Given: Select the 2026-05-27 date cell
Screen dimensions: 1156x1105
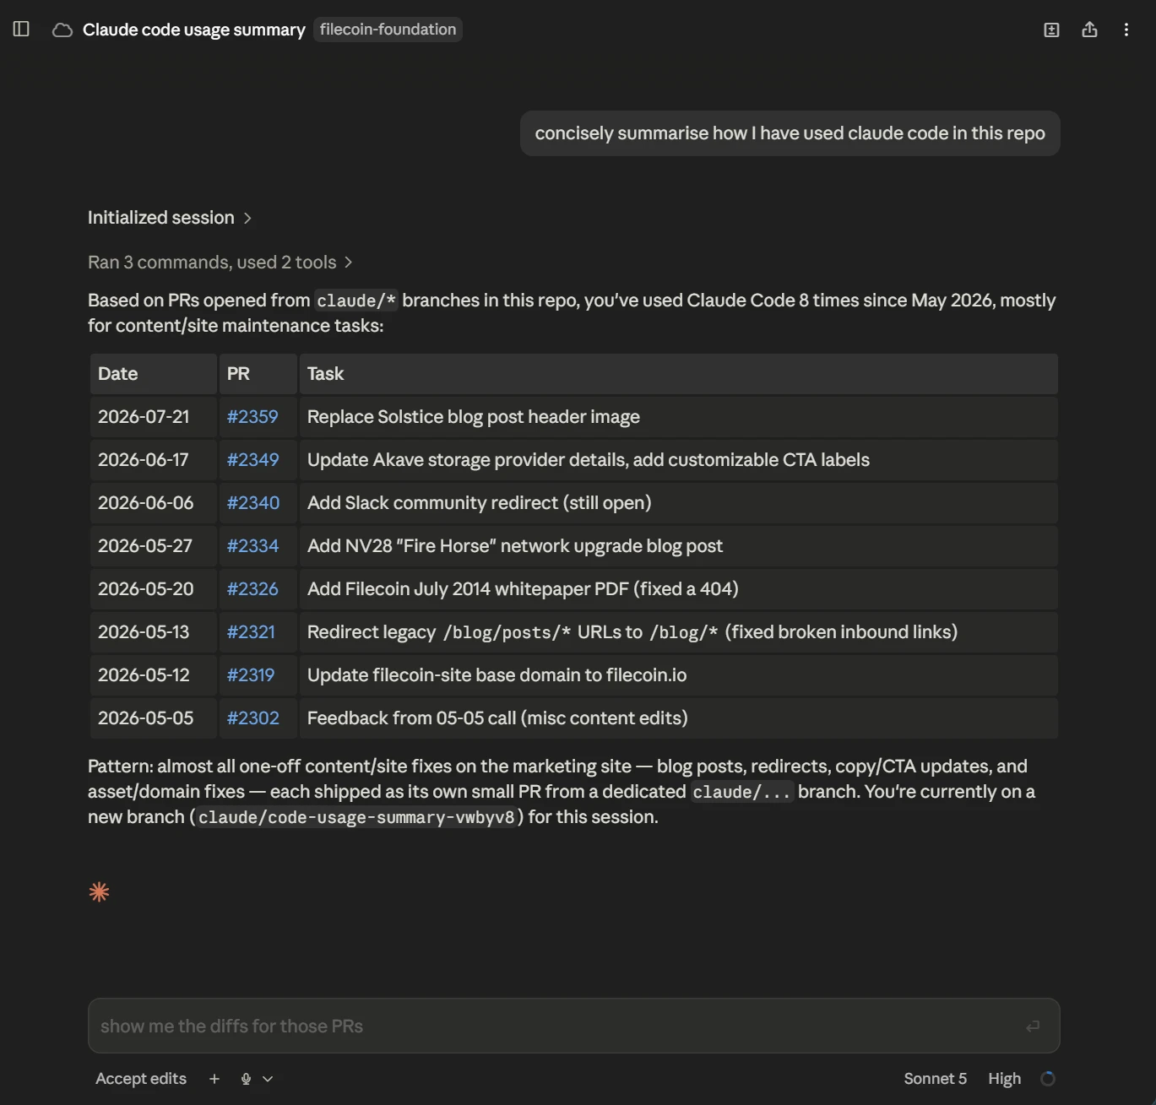Looking at the screenshot, I should 154,546.
